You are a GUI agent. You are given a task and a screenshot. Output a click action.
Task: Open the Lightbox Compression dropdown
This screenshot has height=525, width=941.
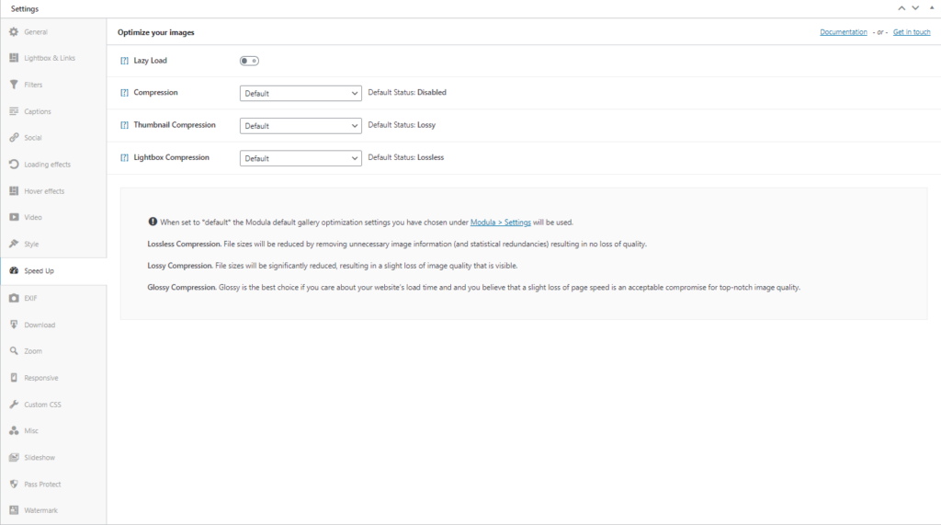(300, 158)
